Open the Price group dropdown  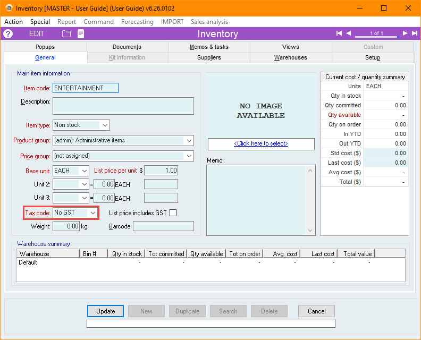pyautogui.click(x=189, y=156)
